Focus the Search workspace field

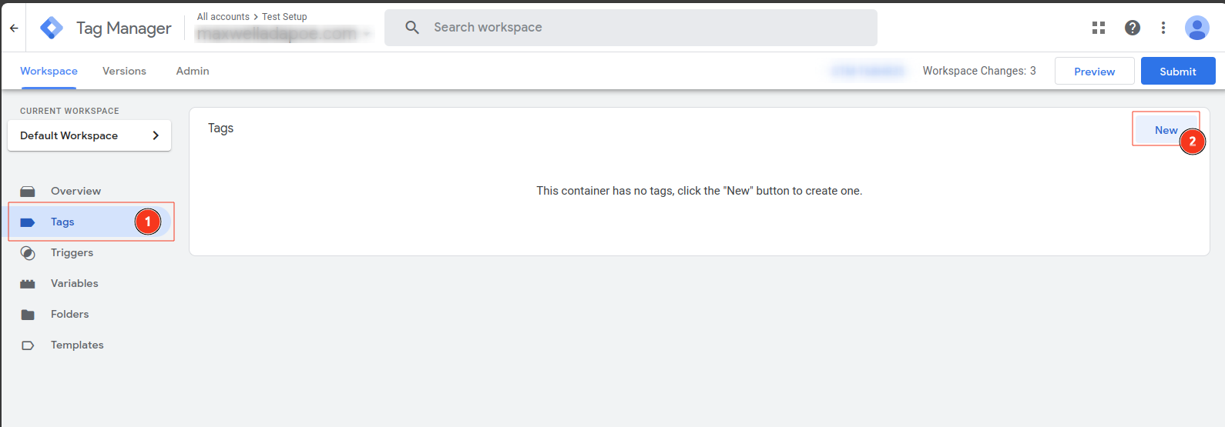coord(631,28)
